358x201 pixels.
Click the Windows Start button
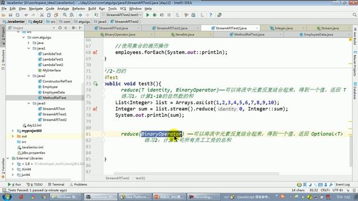click(x=6, y=197)
